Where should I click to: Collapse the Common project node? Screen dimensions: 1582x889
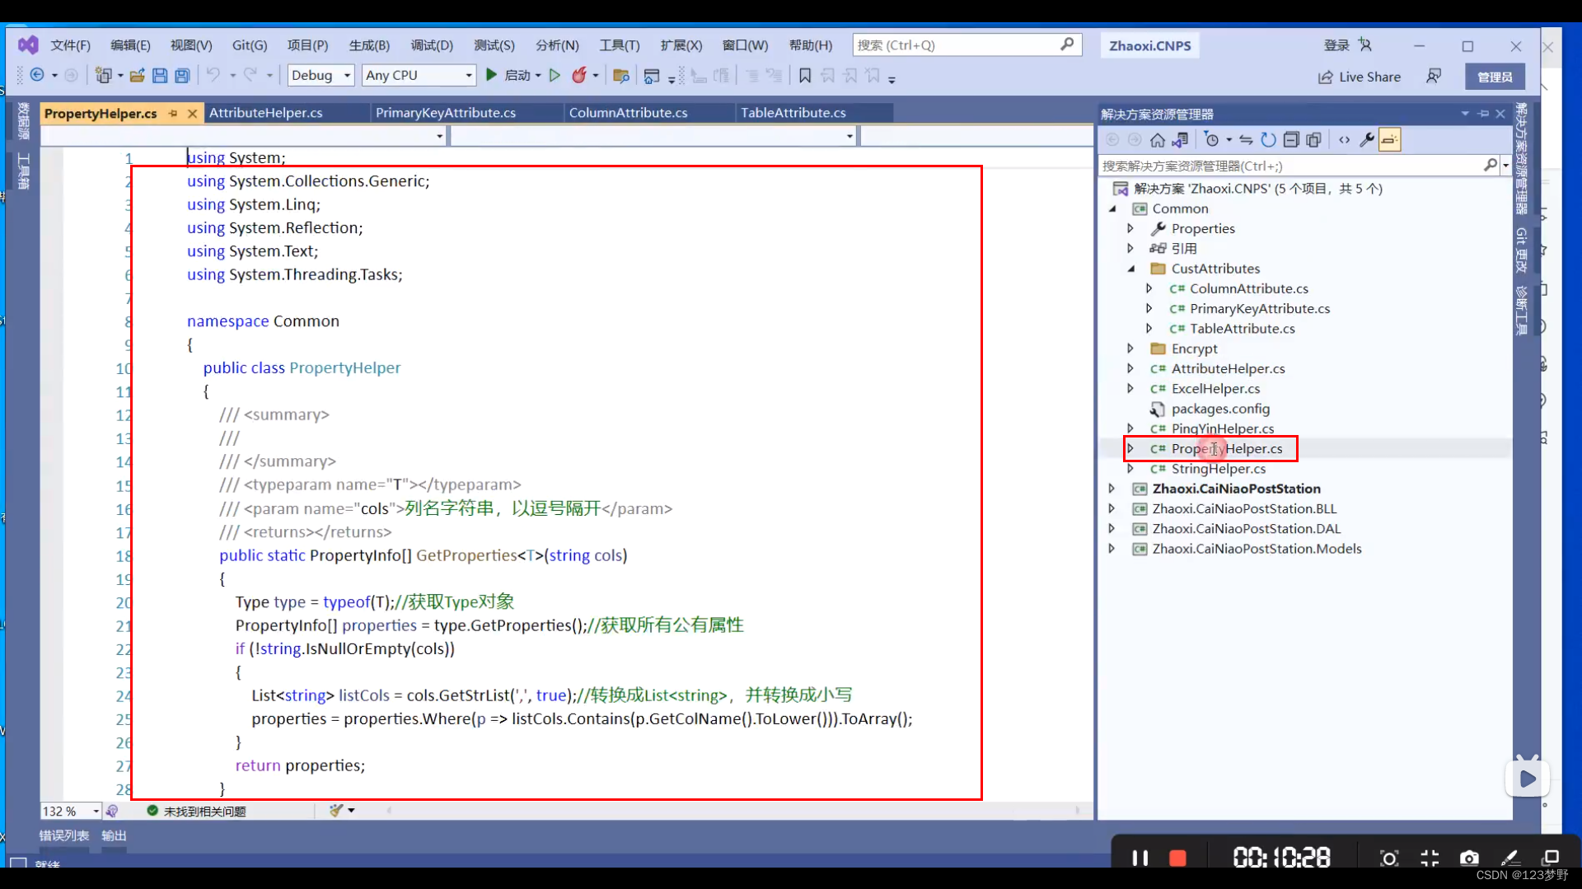[1112, 208]
